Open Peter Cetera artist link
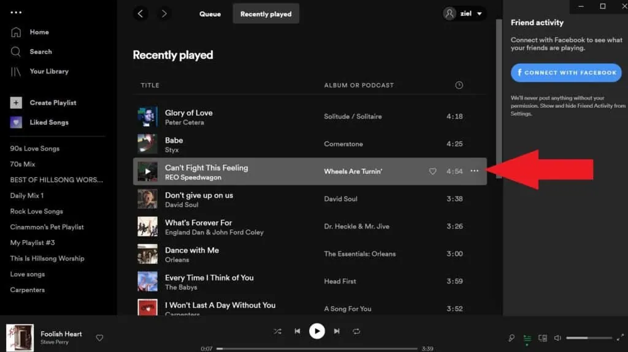 184,122
